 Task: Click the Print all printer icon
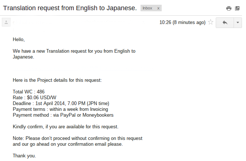[228, 8]
